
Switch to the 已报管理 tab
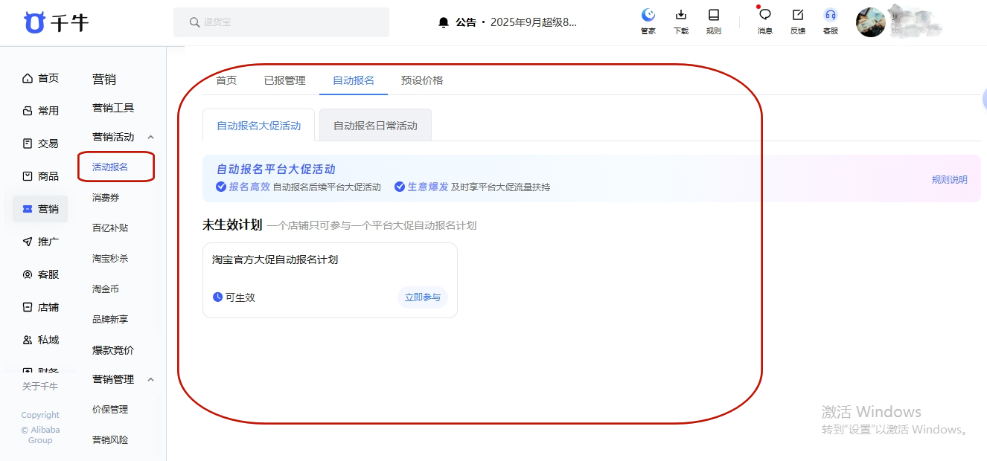pyautogui.click(x=285, y=80)
